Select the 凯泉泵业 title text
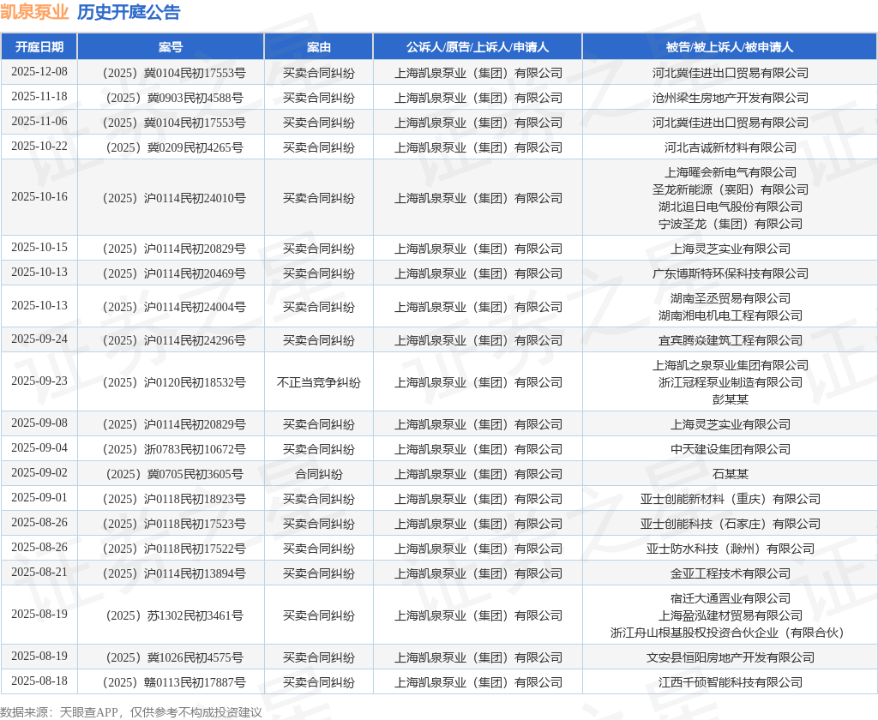This screenshot has width=878, height=720. [34, 12]
